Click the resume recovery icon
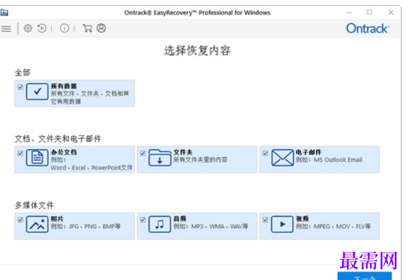Screen dimensions: 409x280 tap(42, 28)
